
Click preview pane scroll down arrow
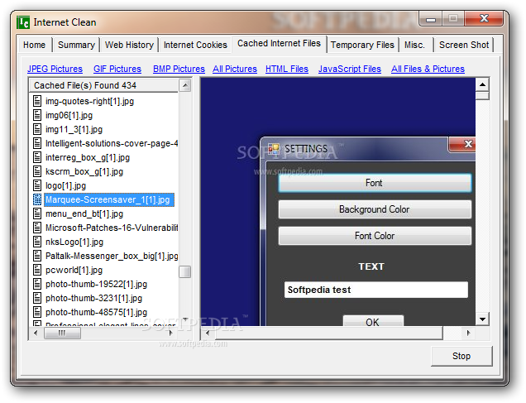click(482, 319)
